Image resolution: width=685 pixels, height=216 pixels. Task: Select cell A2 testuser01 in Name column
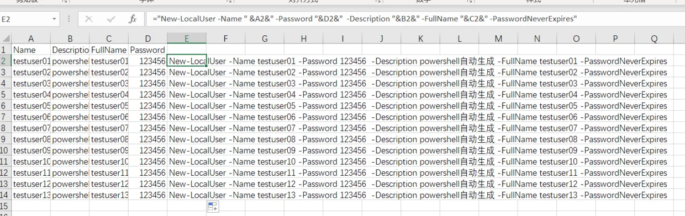tap(31, 61)
